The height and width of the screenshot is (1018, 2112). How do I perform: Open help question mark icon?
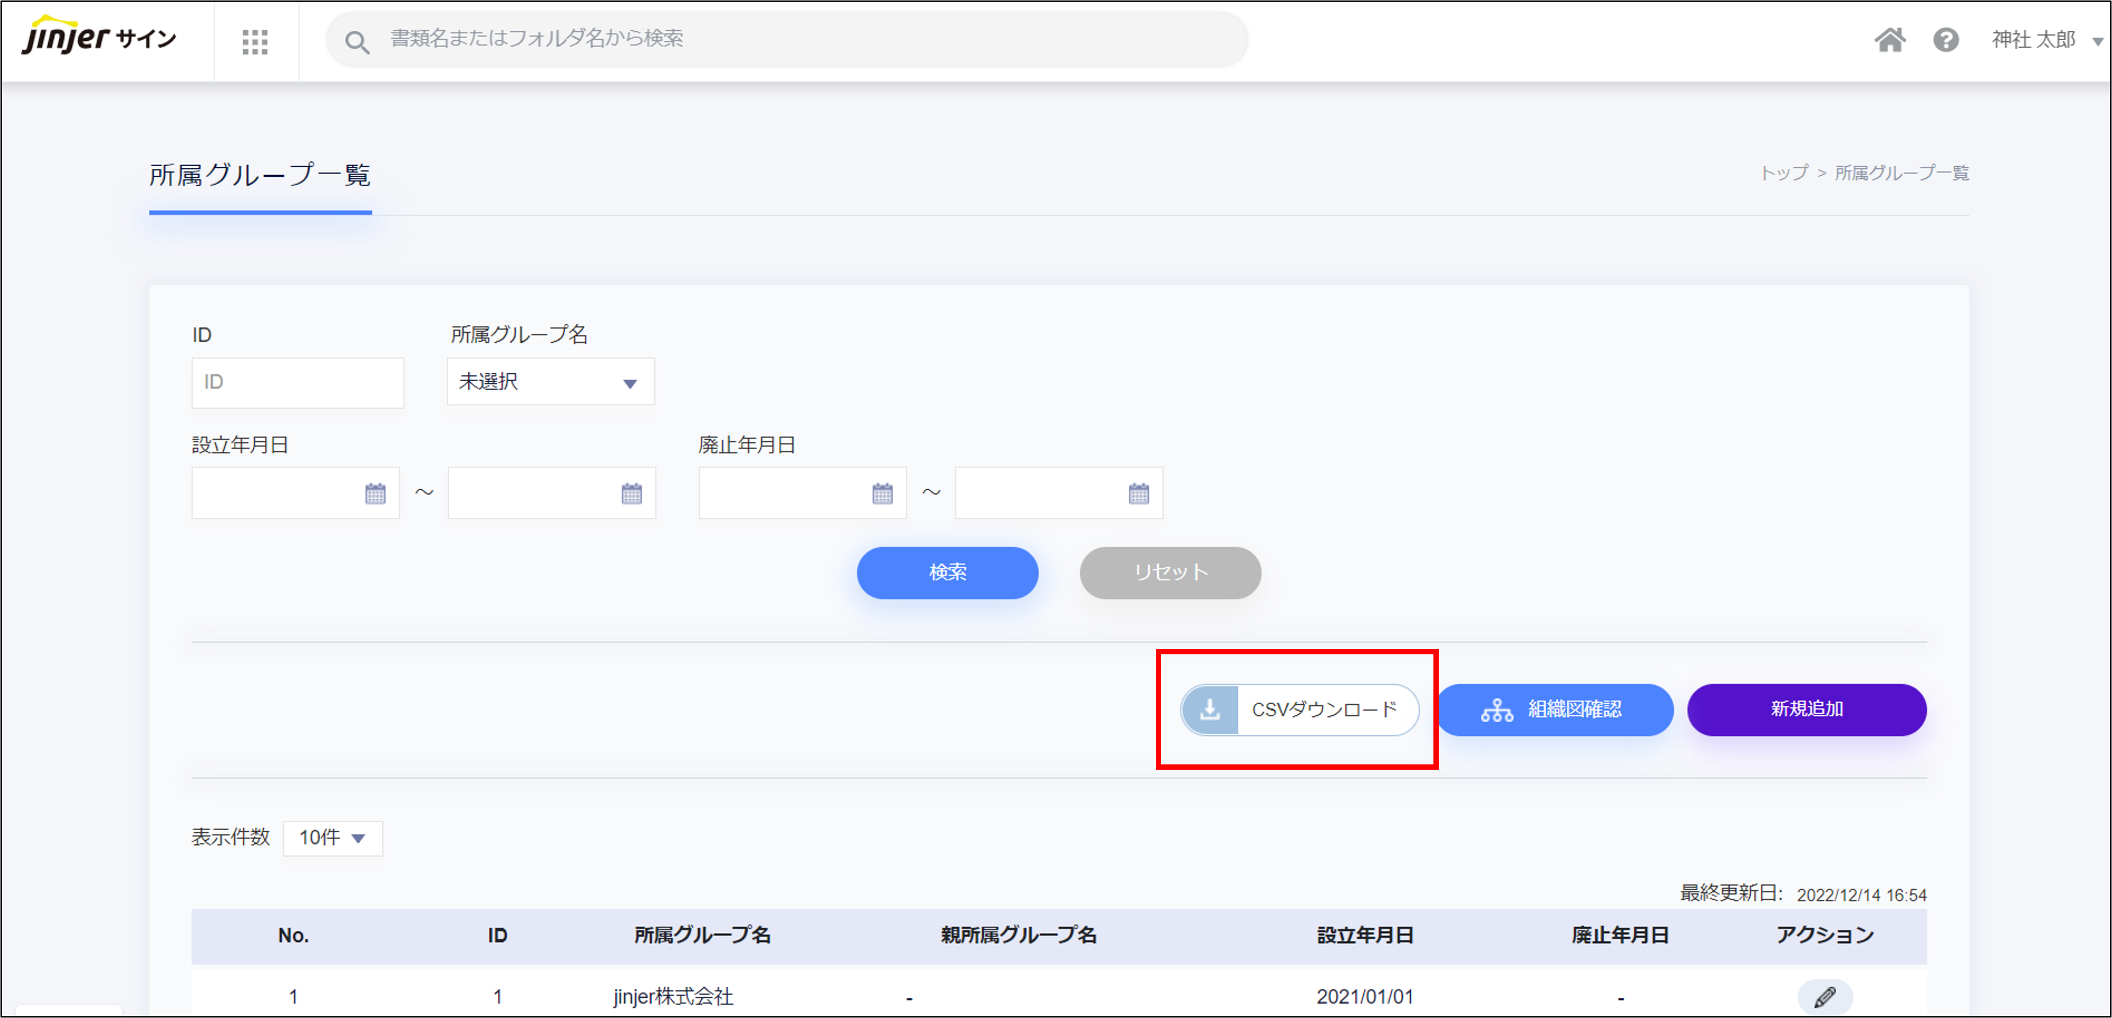(x=1946, y=39)
